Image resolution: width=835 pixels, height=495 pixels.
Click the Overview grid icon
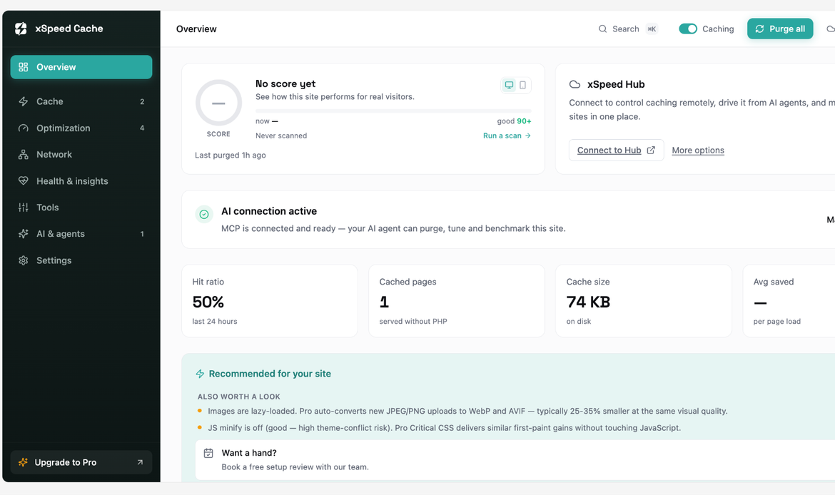coord(24,67)
